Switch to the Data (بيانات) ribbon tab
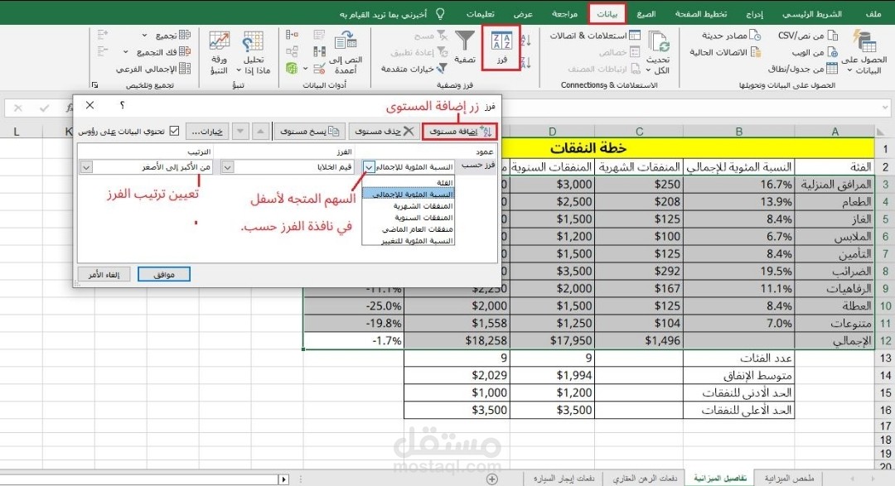The height and width of the screenshot is (486, 895). (607, 14)
